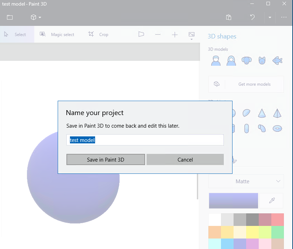The height and width of the screenshot is (249, 293).
Task: Insert the Cat 3D model
Action: point(262,61)
